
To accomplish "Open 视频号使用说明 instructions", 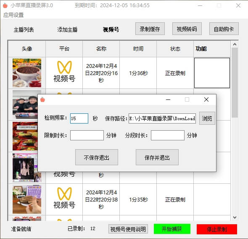I will point(128,229).
